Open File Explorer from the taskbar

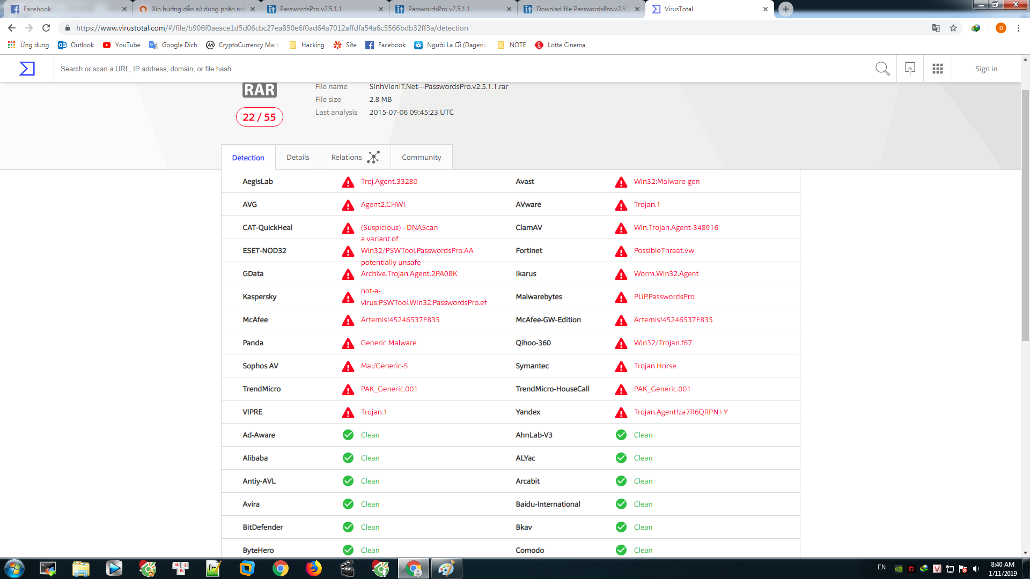[81, 568]
